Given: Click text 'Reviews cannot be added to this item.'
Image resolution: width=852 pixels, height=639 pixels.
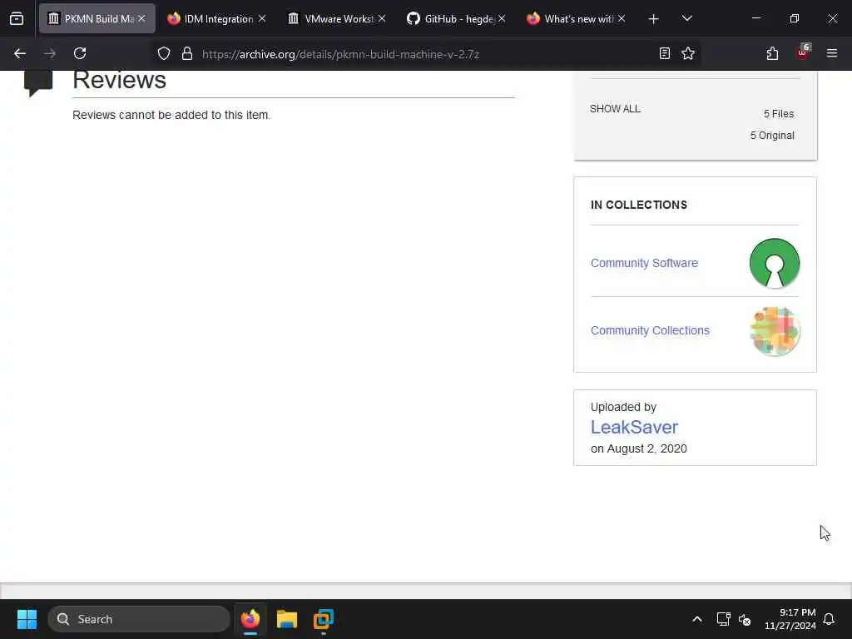Looking at the screenshot, I should click(x=171, y=115).
